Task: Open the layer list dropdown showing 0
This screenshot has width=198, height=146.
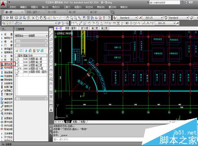Action: (x=56, y=23)
